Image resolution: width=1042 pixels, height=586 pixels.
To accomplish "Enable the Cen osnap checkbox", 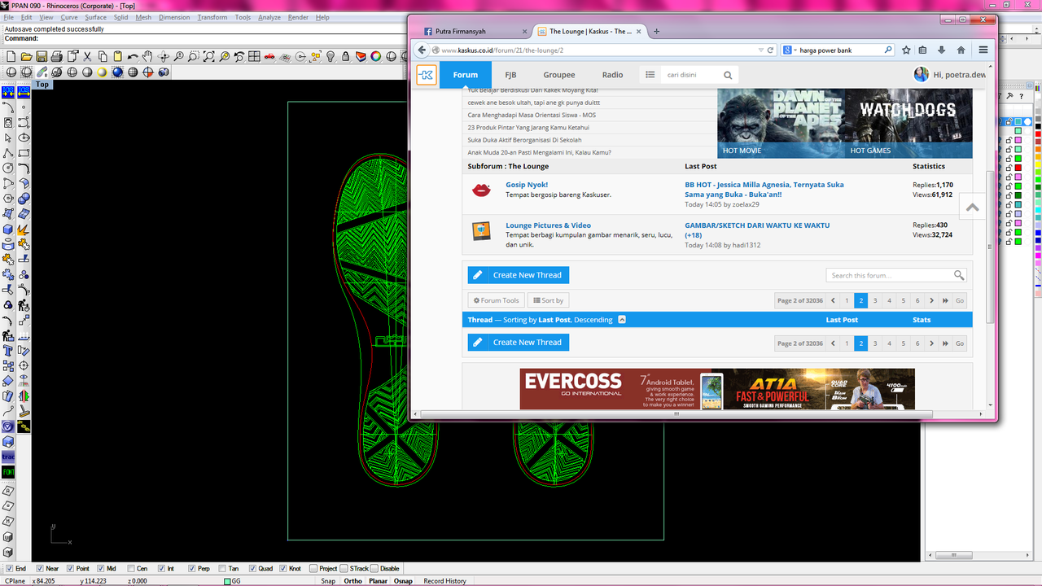I will [x=130, y=569].
